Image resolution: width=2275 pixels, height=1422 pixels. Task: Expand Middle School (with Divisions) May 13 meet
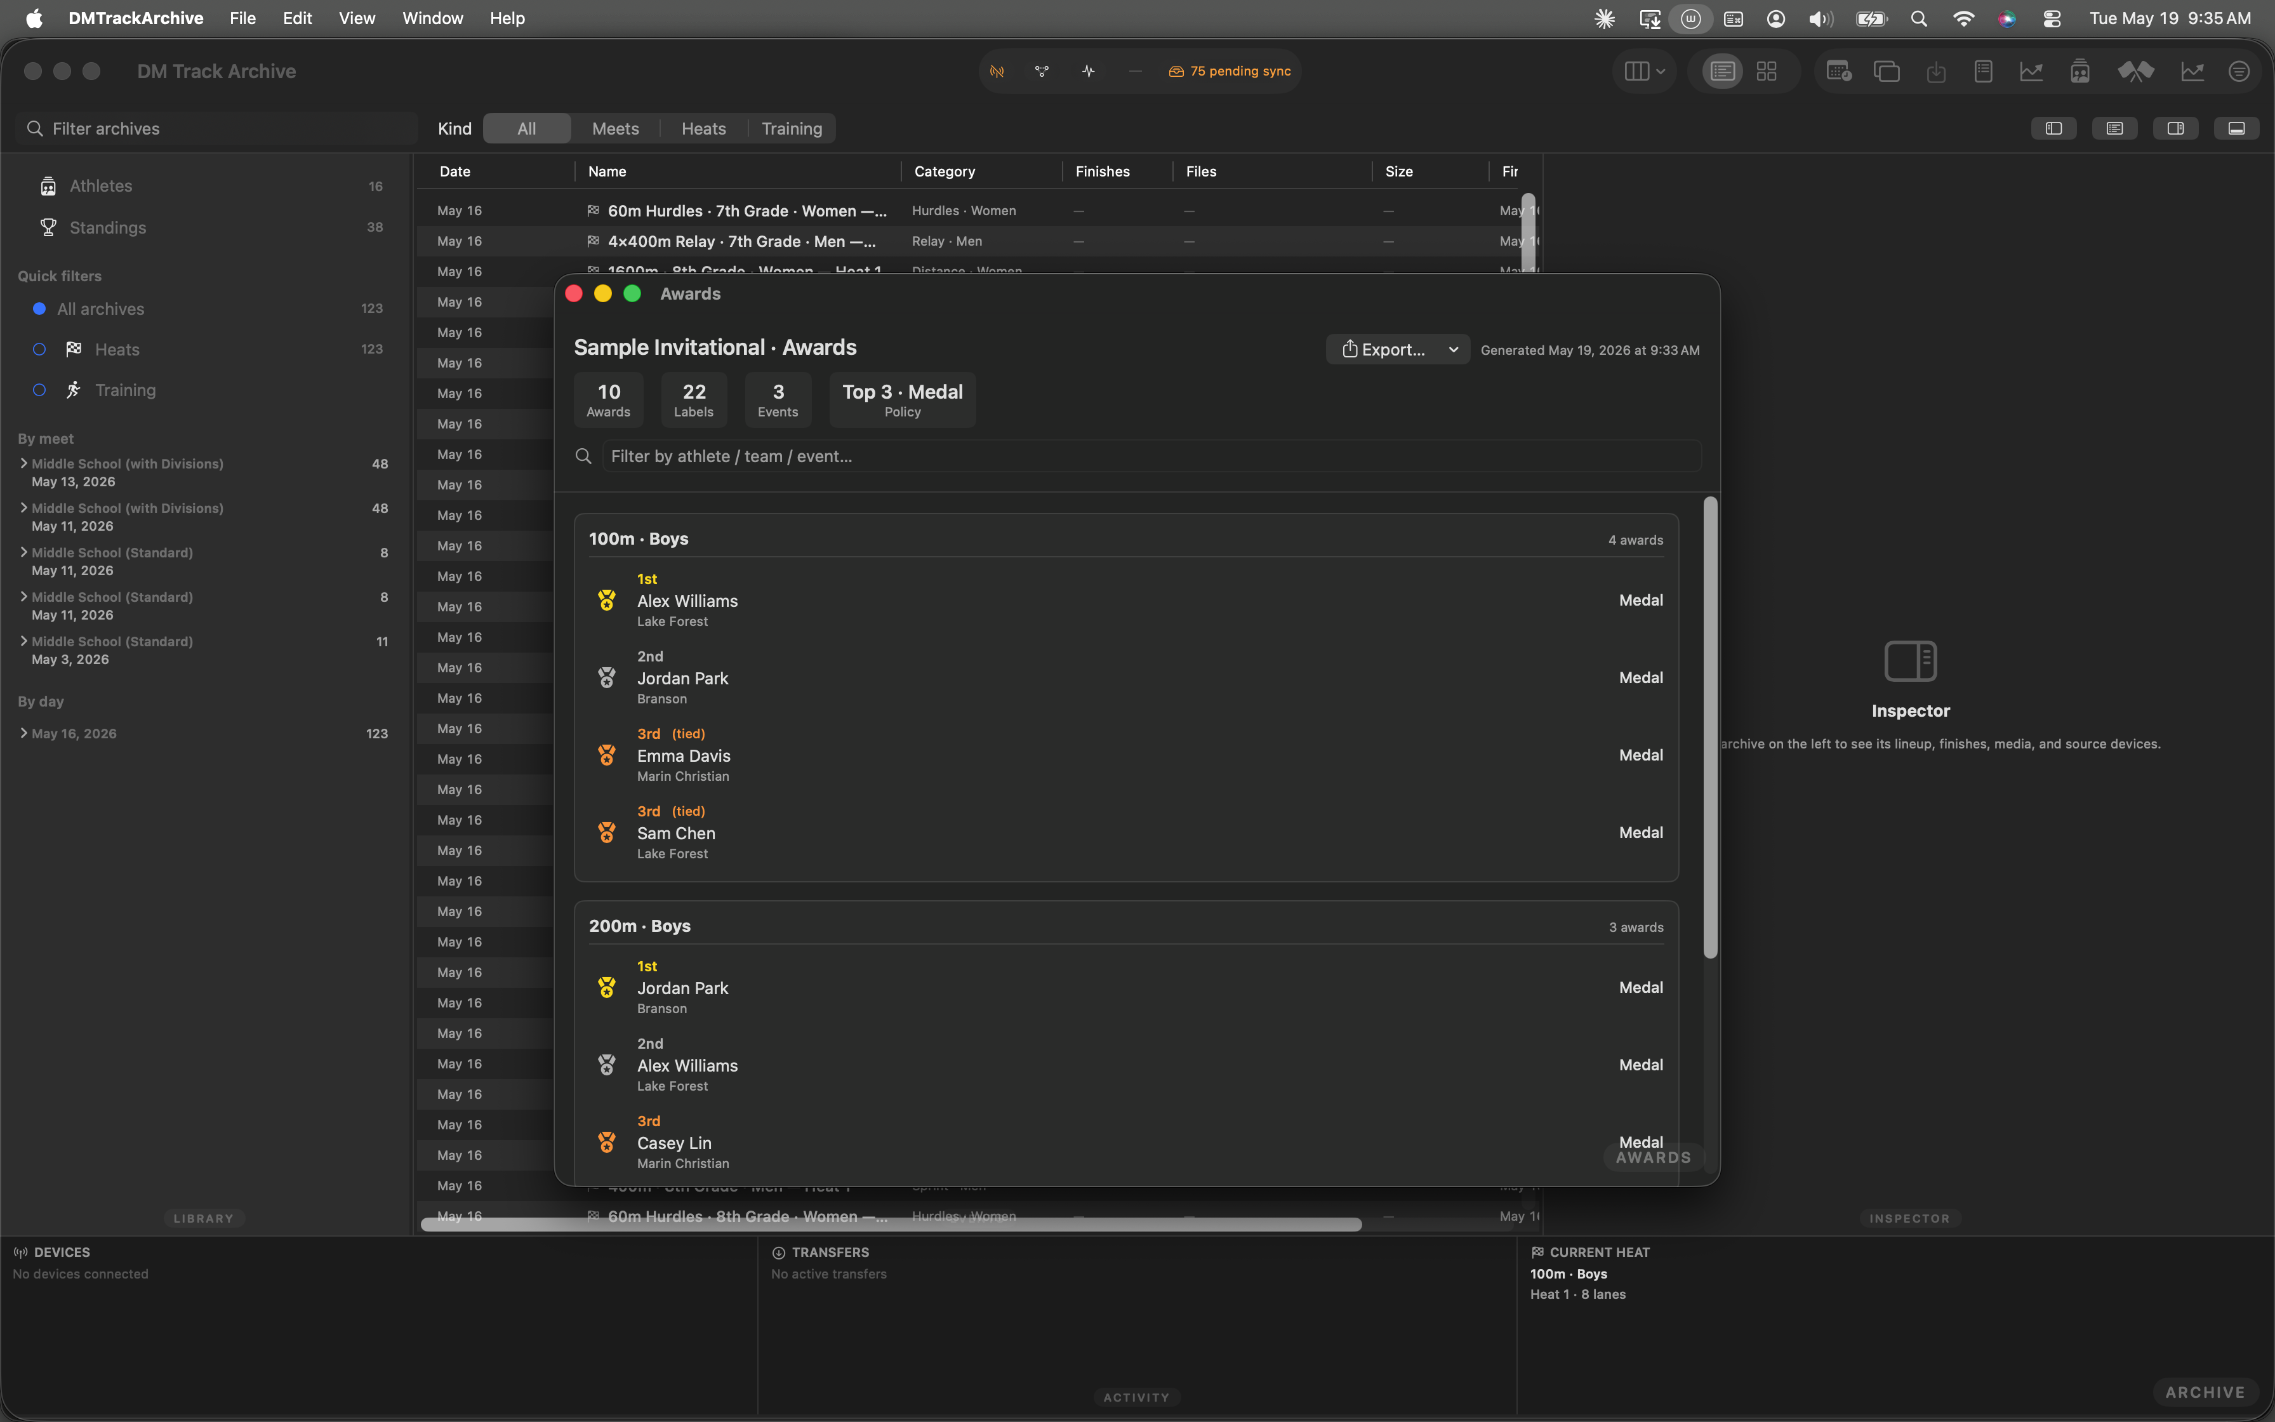(23, 463)
